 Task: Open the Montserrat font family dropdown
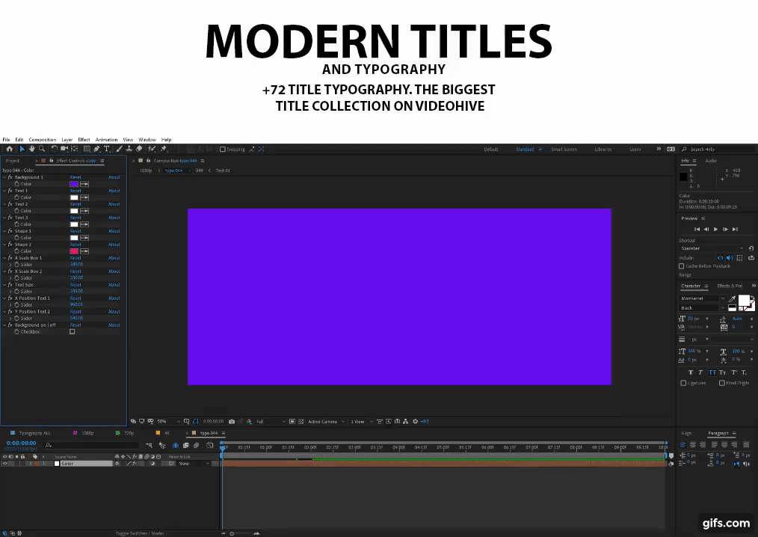coord(703,298)
